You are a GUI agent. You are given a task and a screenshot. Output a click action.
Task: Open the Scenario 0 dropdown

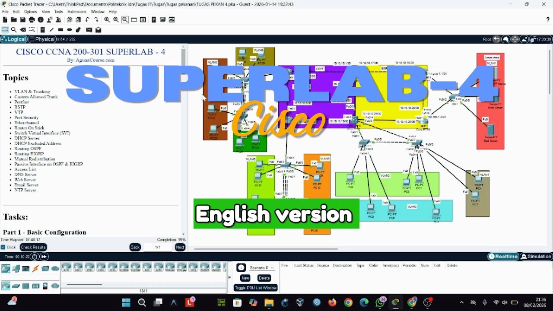(x=262, y=268)
